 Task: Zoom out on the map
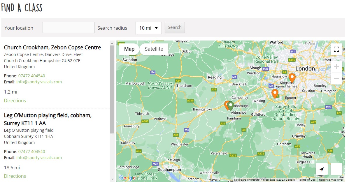tap(336, 79)
